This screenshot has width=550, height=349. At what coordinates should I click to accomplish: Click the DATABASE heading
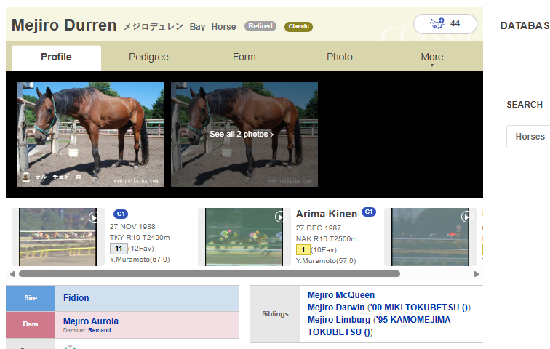[x=525, y=25]
